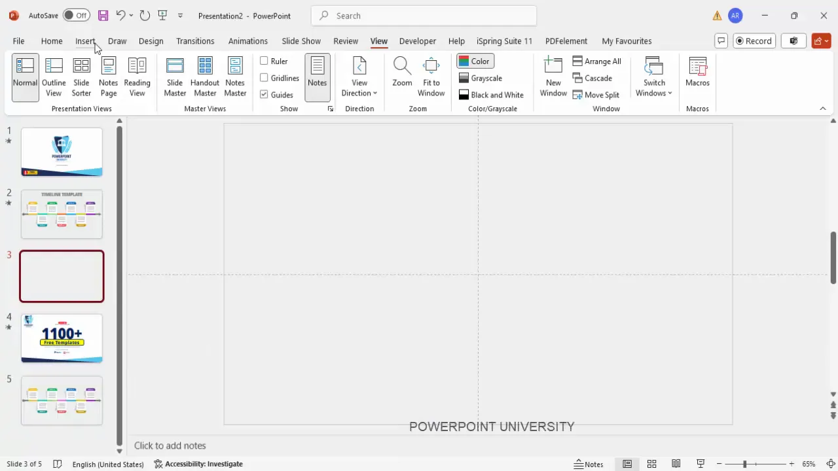838x471 pixels.
Task: Open the Macros panel
Action: pos(697,74)
